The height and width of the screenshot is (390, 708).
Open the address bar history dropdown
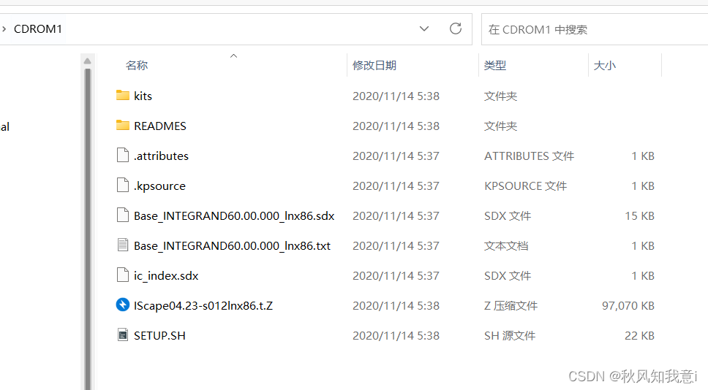[424, 29]
